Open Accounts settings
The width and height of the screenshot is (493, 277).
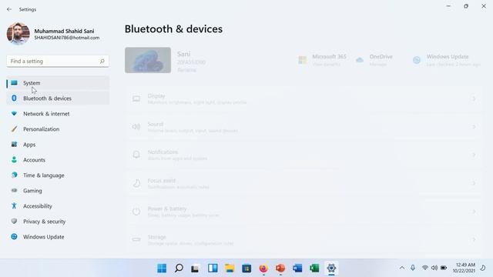click(58, 160)
